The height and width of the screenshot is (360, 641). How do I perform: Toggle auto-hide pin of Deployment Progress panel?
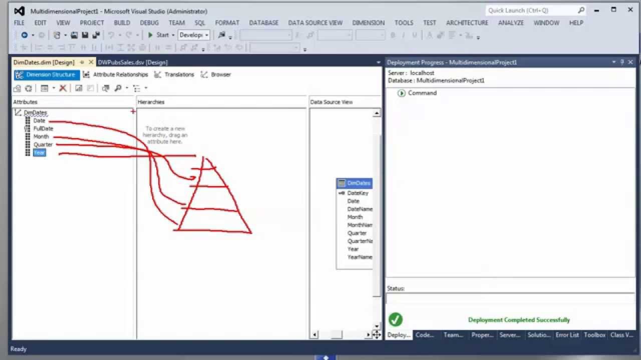point(622,62)
